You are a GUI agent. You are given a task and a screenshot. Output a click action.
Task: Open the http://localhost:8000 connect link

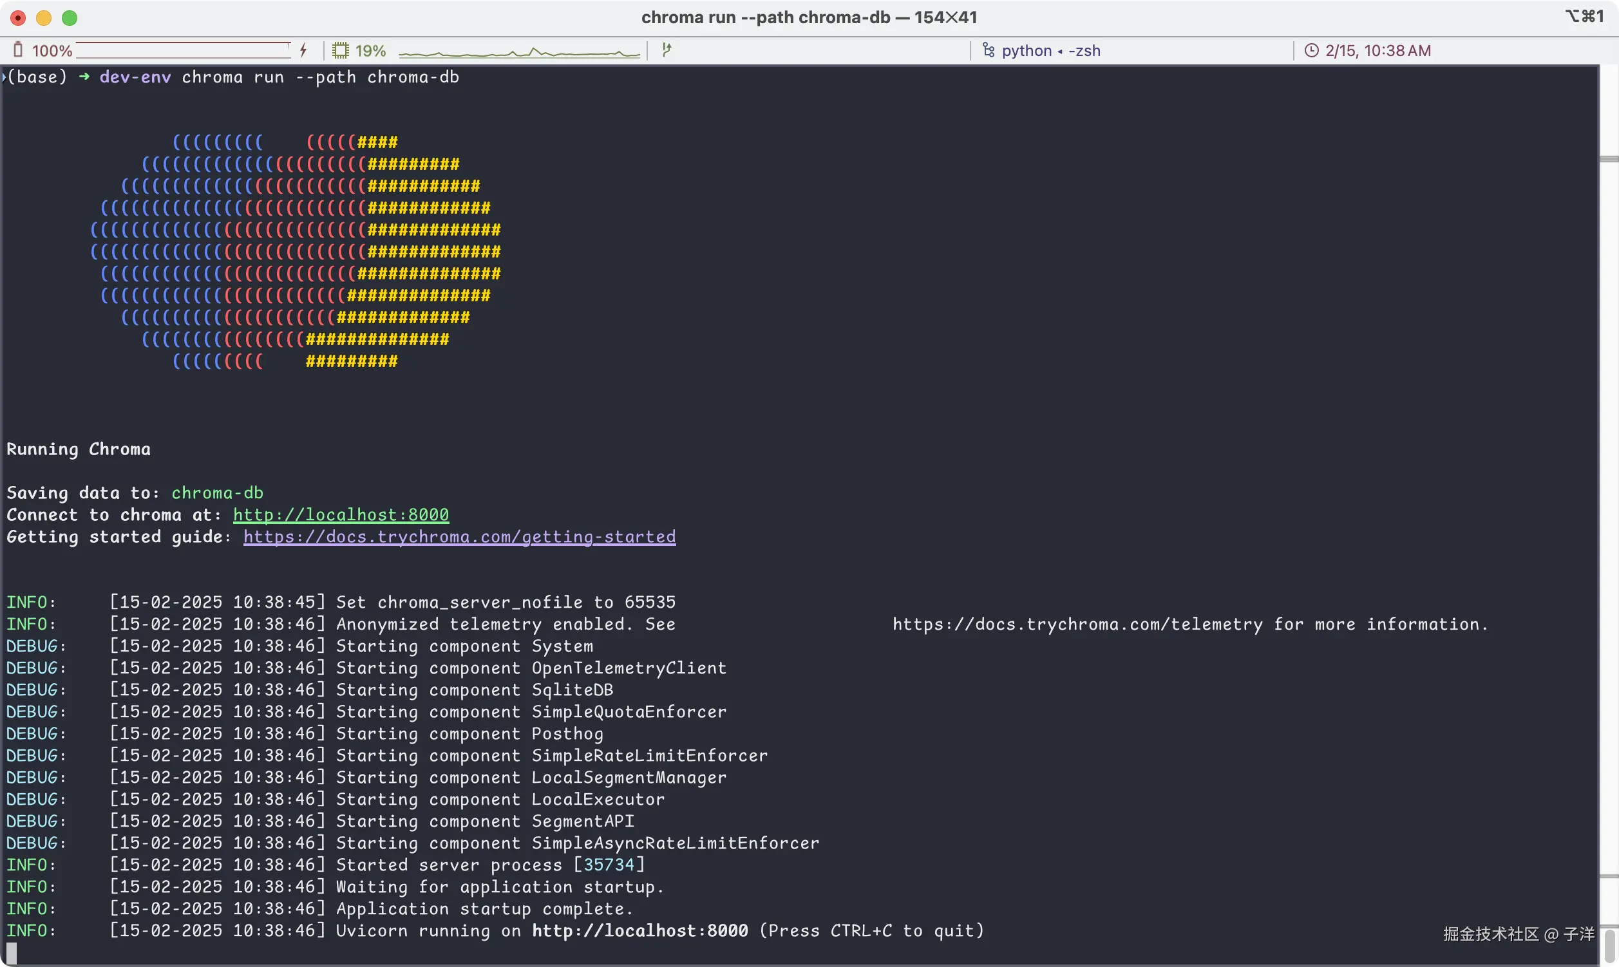[x=341, y=515]
